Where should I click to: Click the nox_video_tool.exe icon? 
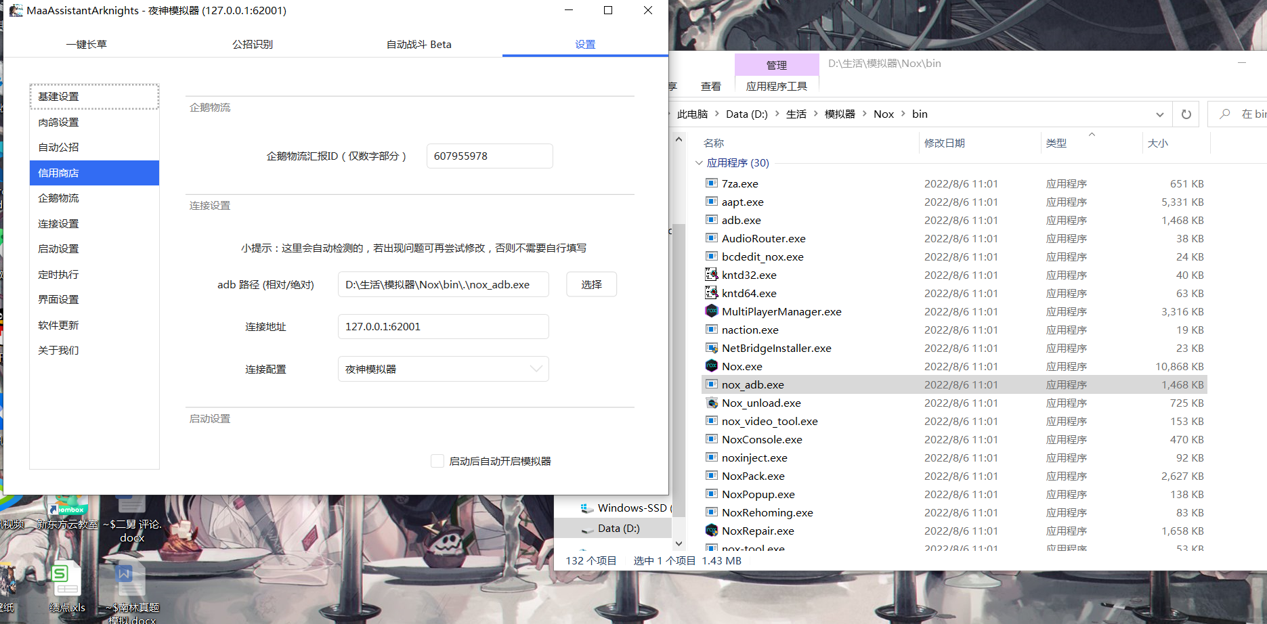click(712, 421)
